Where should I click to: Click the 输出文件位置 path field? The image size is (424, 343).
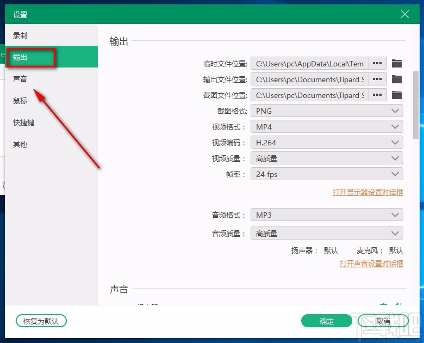pos(310,79)
